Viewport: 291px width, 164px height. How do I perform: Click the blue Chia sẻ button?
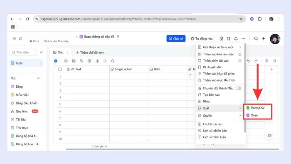[x=176, y=39]
